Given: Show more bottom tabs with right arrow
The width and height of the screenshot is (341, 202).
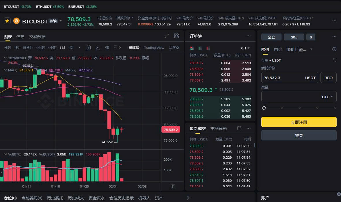Looking at the screenshot, I should coord(188,198).
